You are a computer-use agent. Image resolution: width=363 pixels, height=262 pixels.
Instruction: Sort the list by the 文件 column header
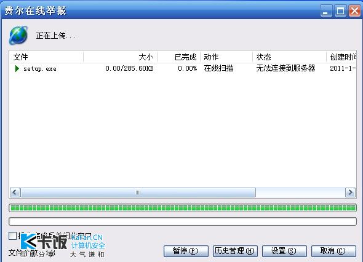pyautogui.click(x=46, y=57)
